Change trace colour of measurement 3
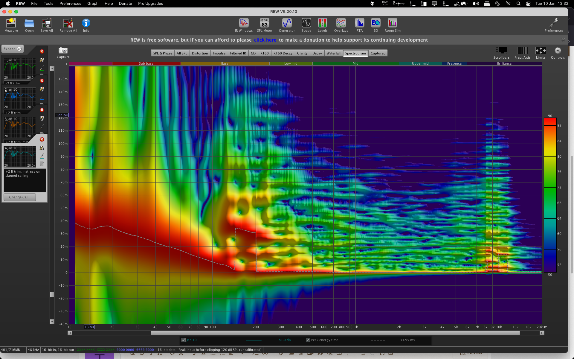The height and width of the screenshot is (359, 574). [x=42, y=126]
